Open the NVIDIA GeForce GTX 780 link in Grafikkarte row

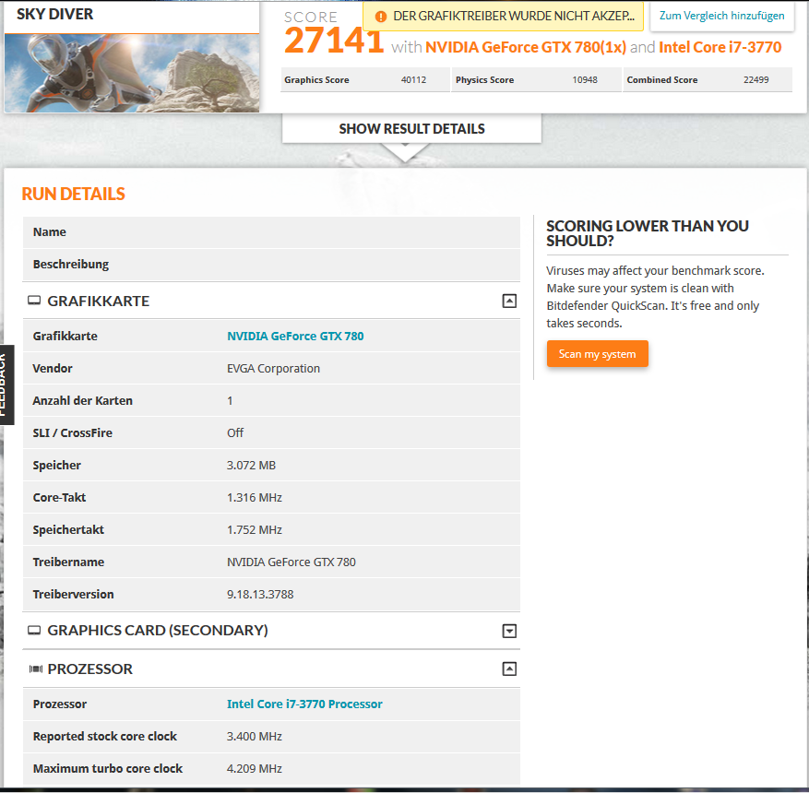tap(295, 337)
